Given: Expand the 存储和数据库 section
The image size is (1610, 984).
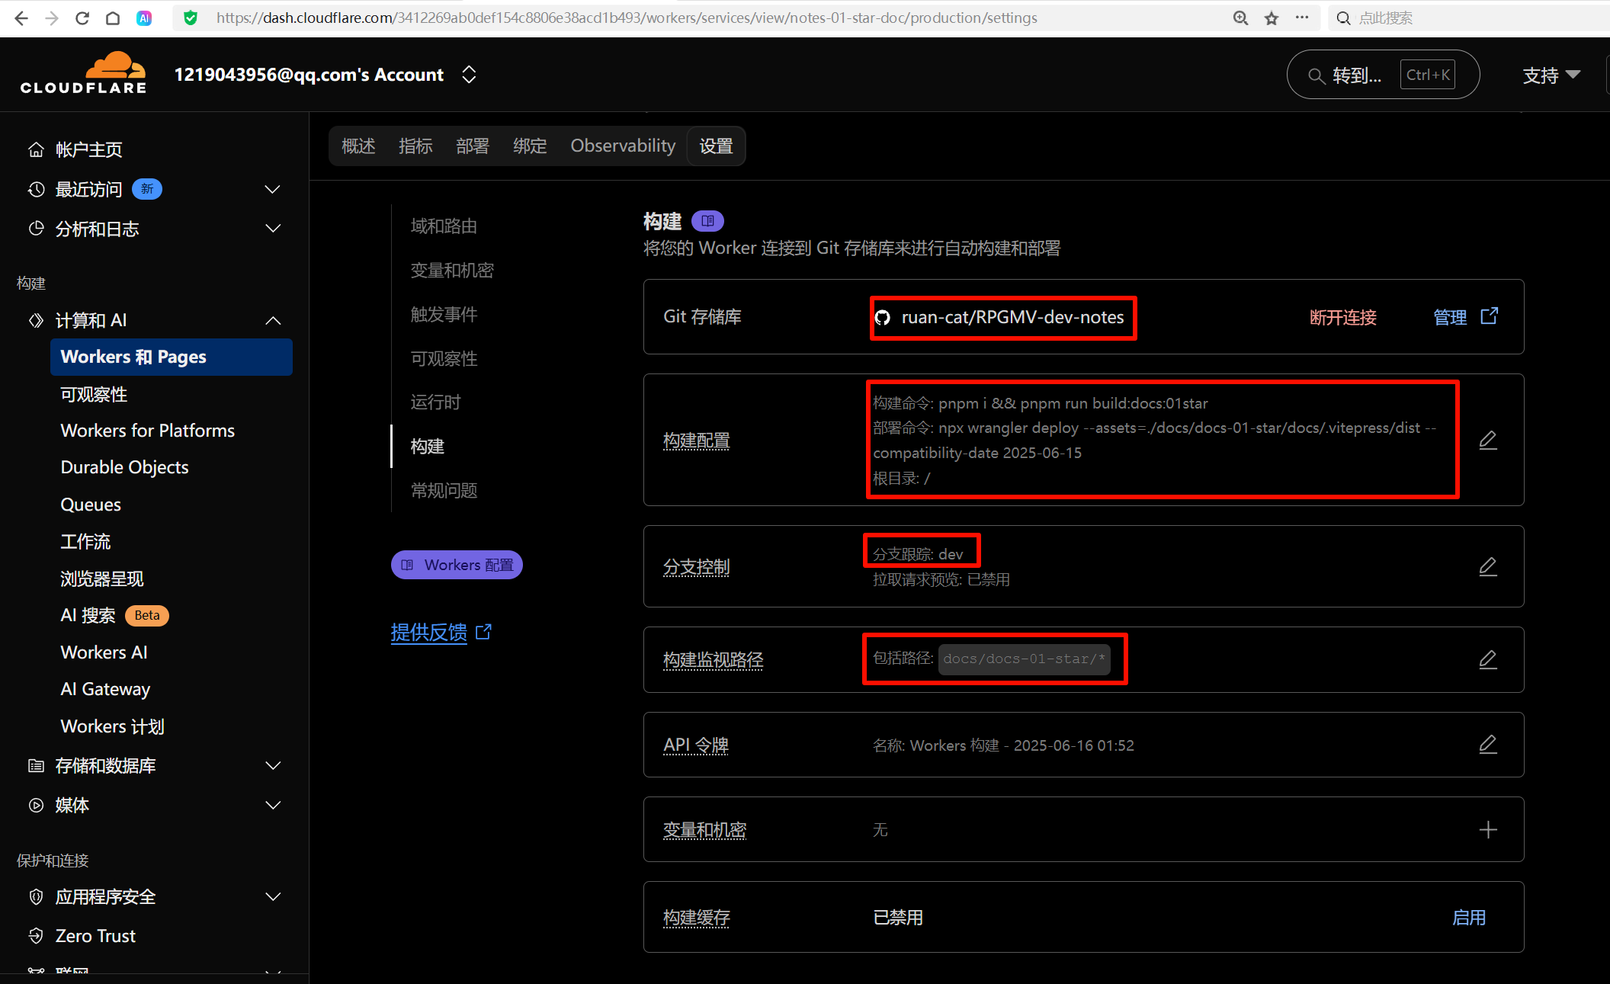Looking at the screenshot, I should (x=272, y=765).
